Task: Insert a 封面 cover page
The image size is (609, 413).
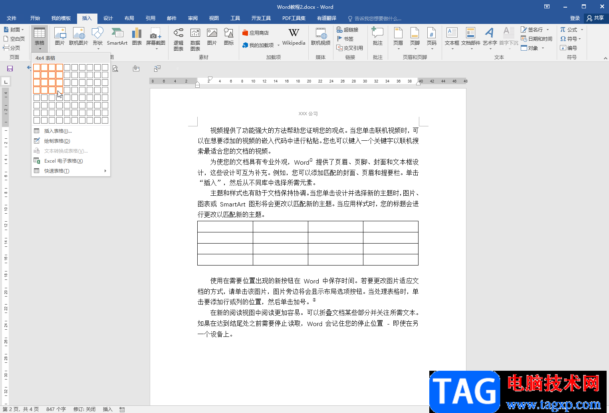Action: point(14,29)
